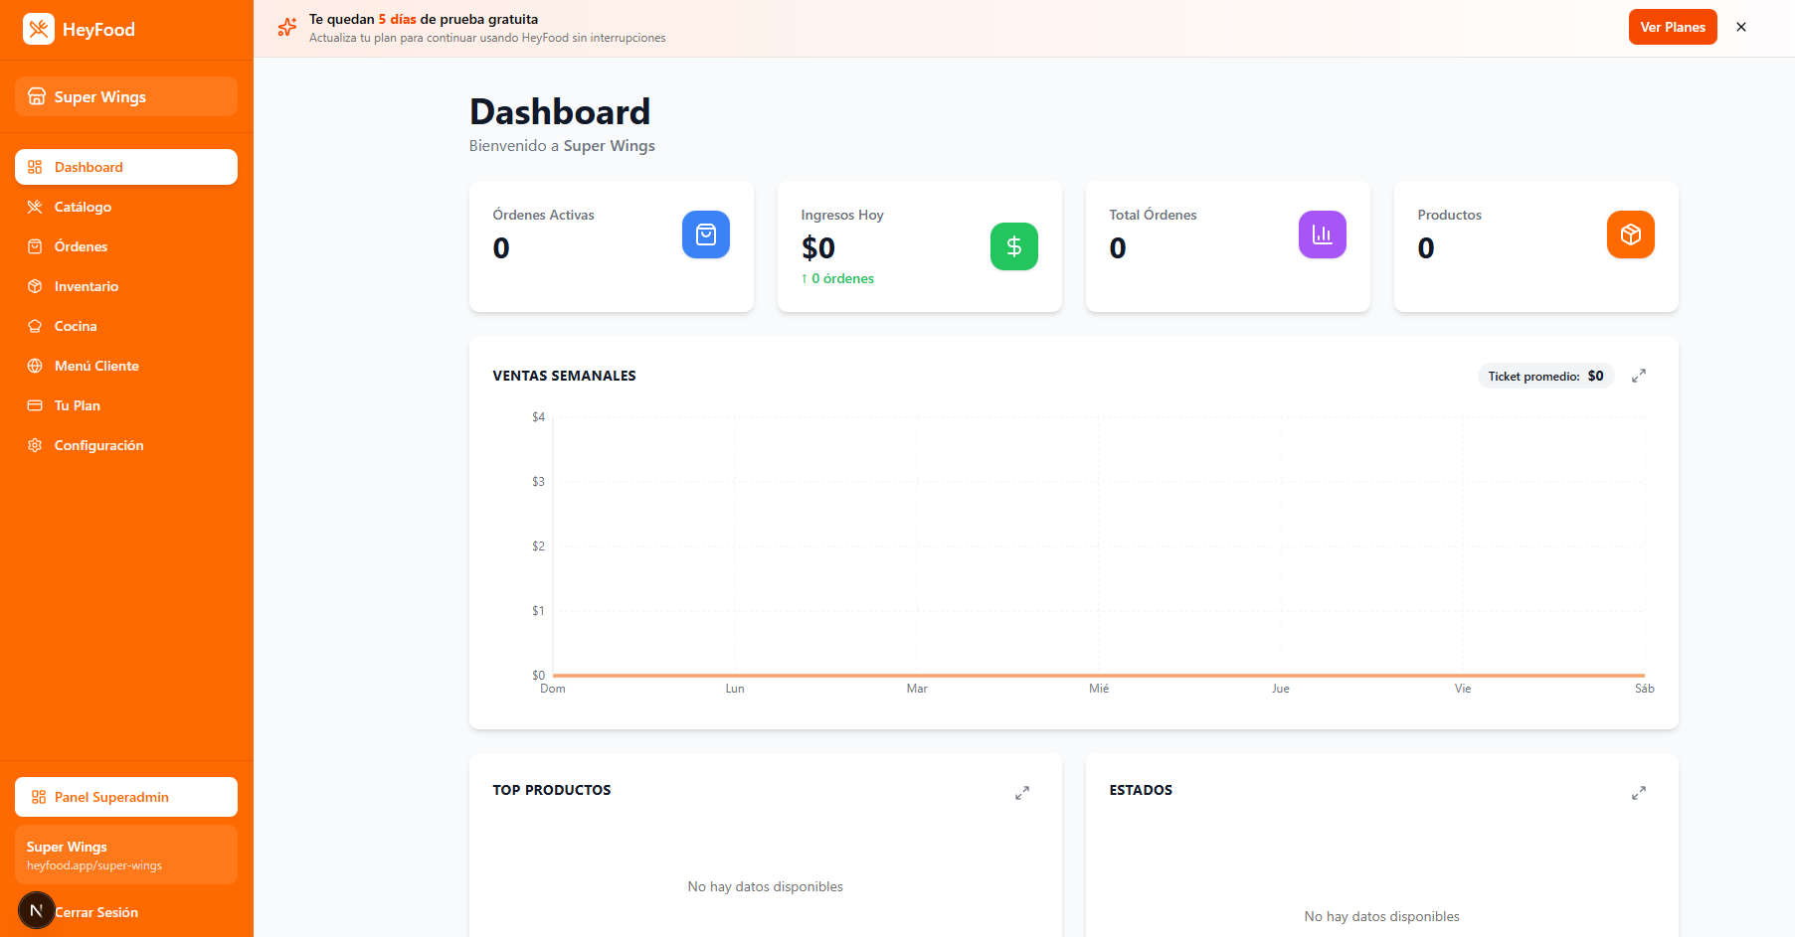Open the Catálogo section icon in sidebar
Image resolution: width=1795 pixels, height=937 pixels.
(35, 207)
